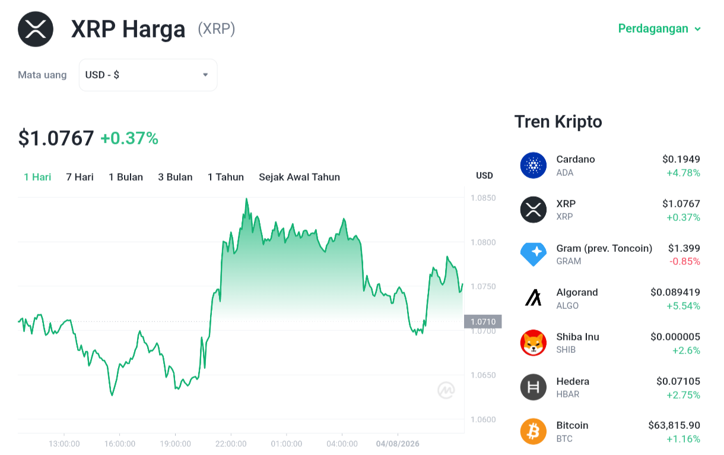Expand the Perdagangan dropdown menu
724x455 pixels.
tap(659, 29)
